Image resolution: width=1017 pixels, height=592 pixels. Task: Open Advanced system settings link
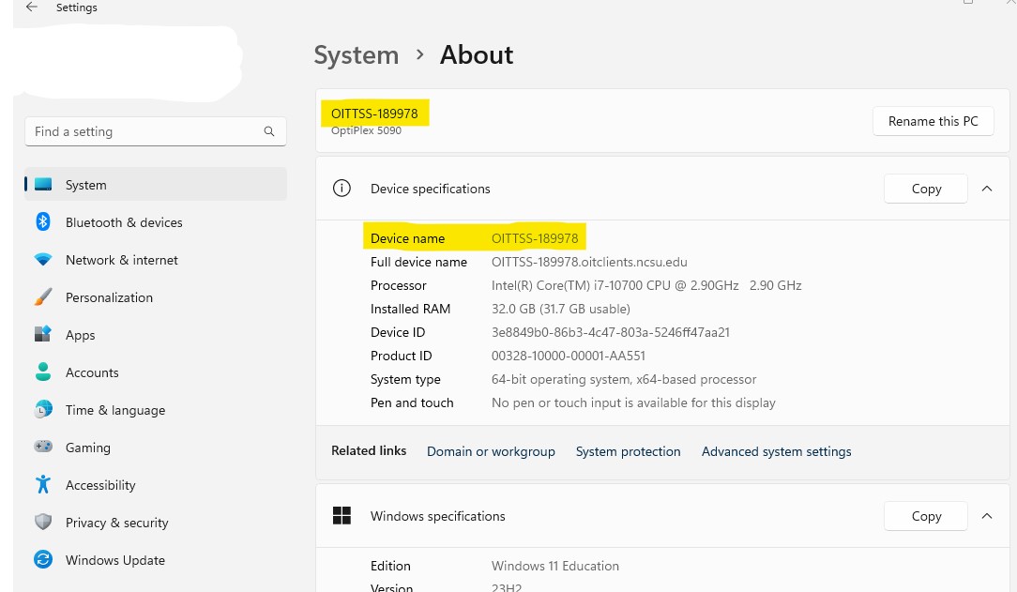pos(776,451)
